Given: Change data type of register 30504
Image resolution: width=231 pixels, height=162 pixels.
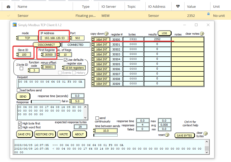Looking at the screenshot, I should pyautogui.click(x=102, y=59).
